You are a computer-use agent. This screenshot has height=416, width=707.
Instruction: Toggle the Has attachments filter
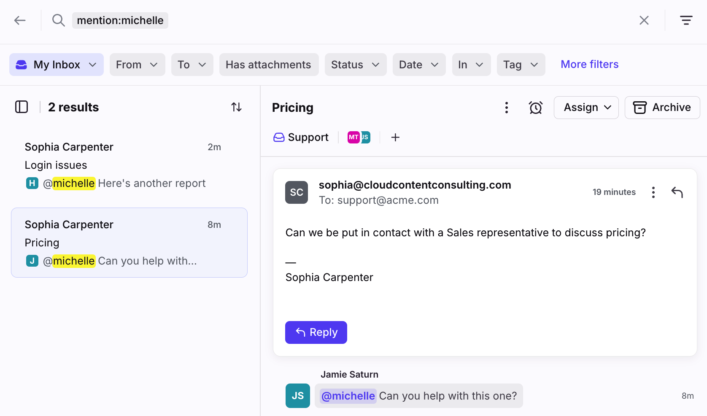pos(268,65)
